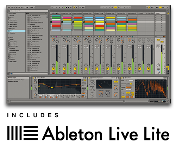The height and width of the screenshot is (145, 176).
Task: Click the Glue Compressor Dry/Wet knob
Action: pyautogui.click(x=116, y=95)
